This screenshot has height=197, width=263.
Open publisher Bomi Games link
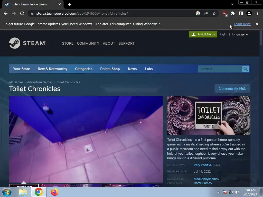pos(203,183)
